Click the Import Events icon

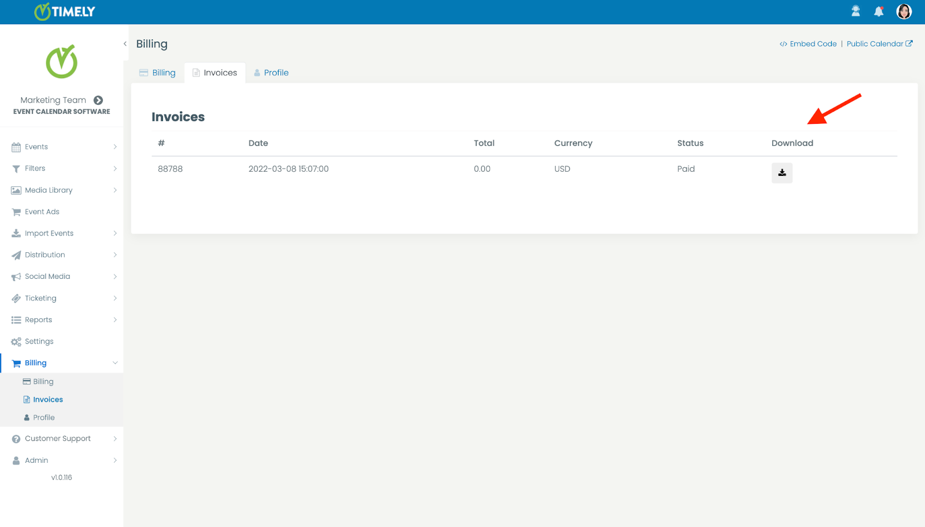coord(16,233)
